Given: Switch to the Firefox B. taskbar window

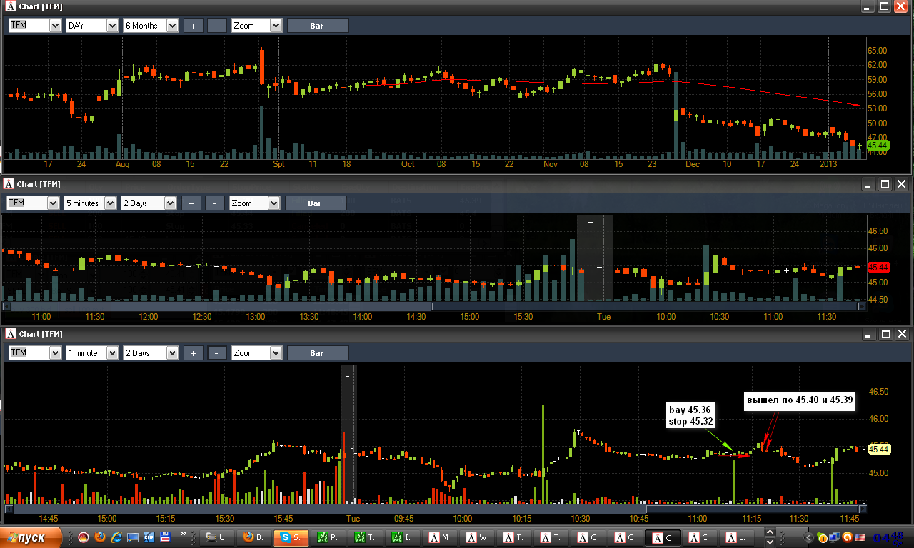Looking at the screenshot, I should coord(254,537).
